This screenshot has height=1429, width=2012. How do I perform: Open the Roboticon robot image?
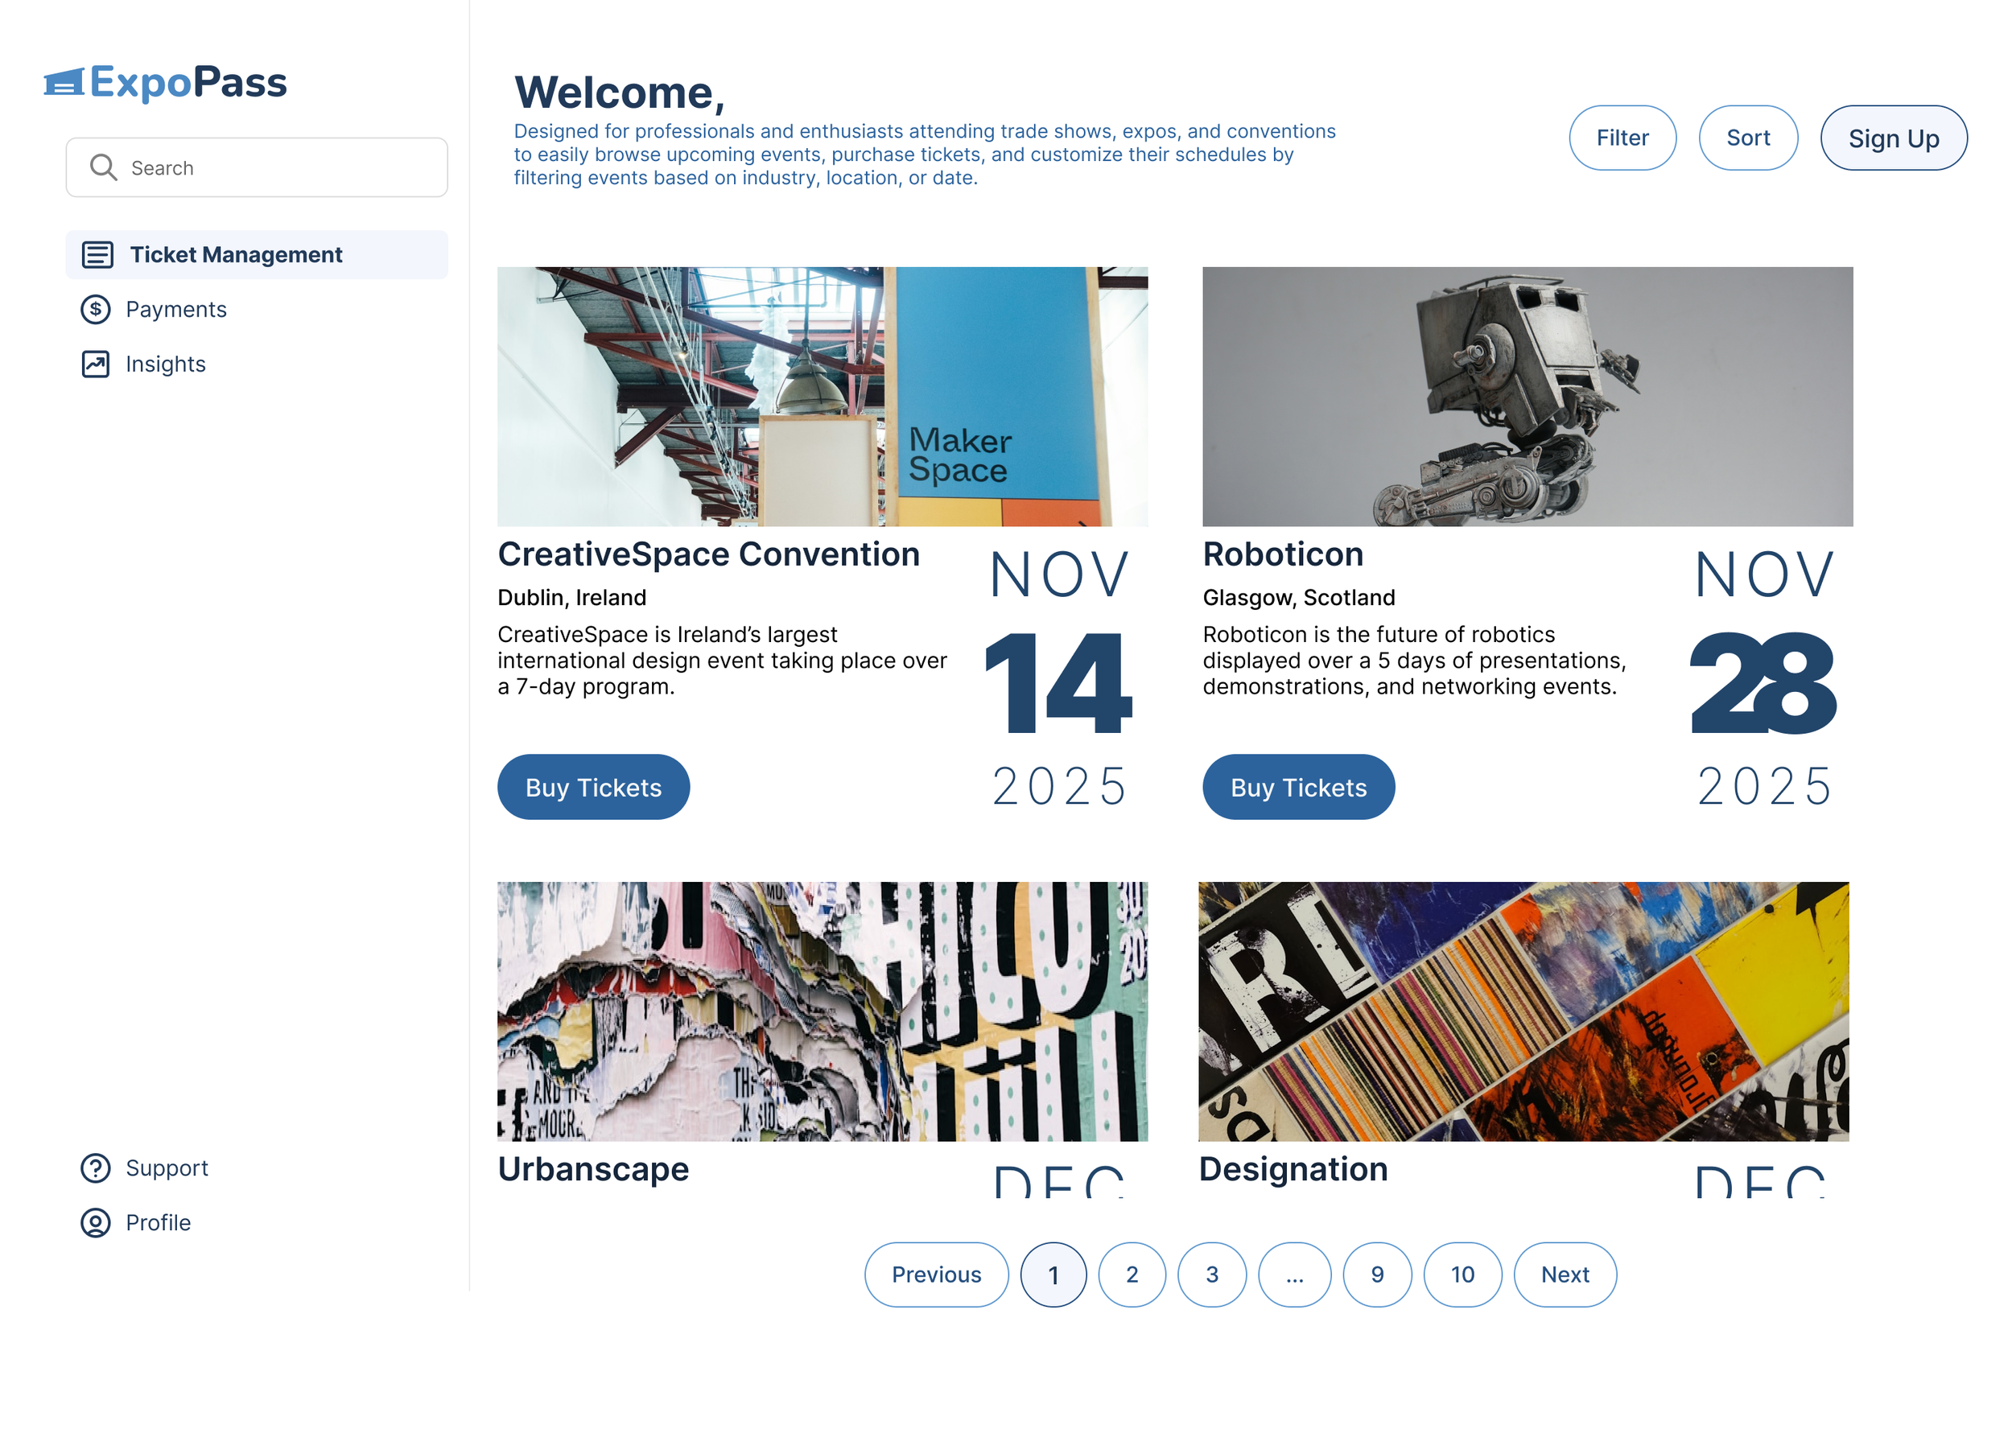1527,397
